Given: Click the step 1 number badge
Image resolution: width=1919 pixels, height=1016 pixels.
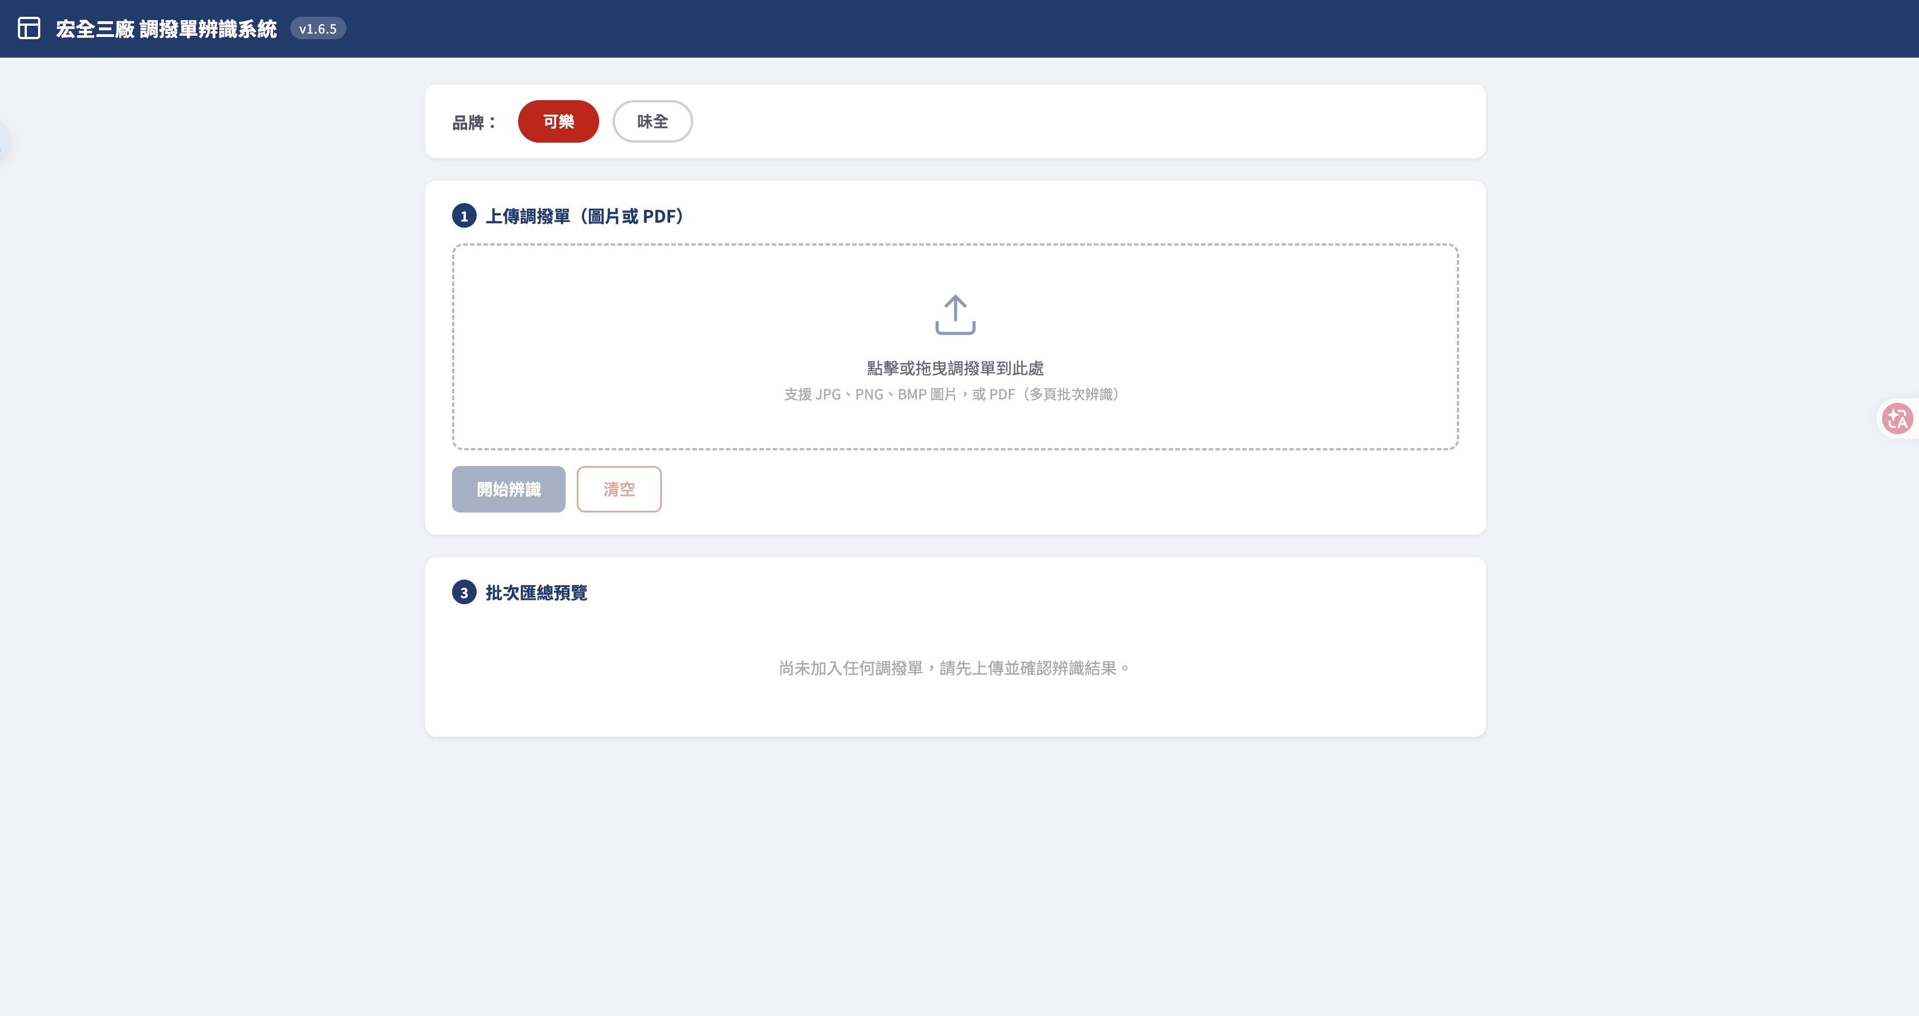Looking at the screenshot, I should [464, 216].
